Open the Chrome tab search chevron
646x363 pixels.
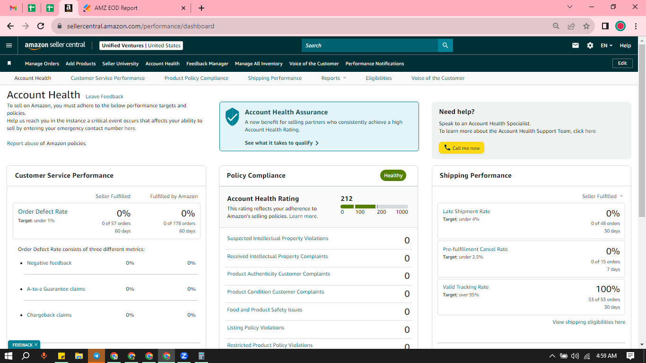coord(570,7)
